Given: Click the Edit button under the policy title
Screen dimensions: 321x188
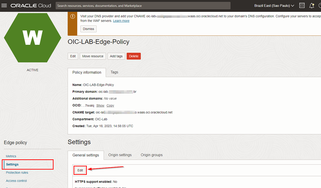Looking at the screenshot, I should click(73, 56).
